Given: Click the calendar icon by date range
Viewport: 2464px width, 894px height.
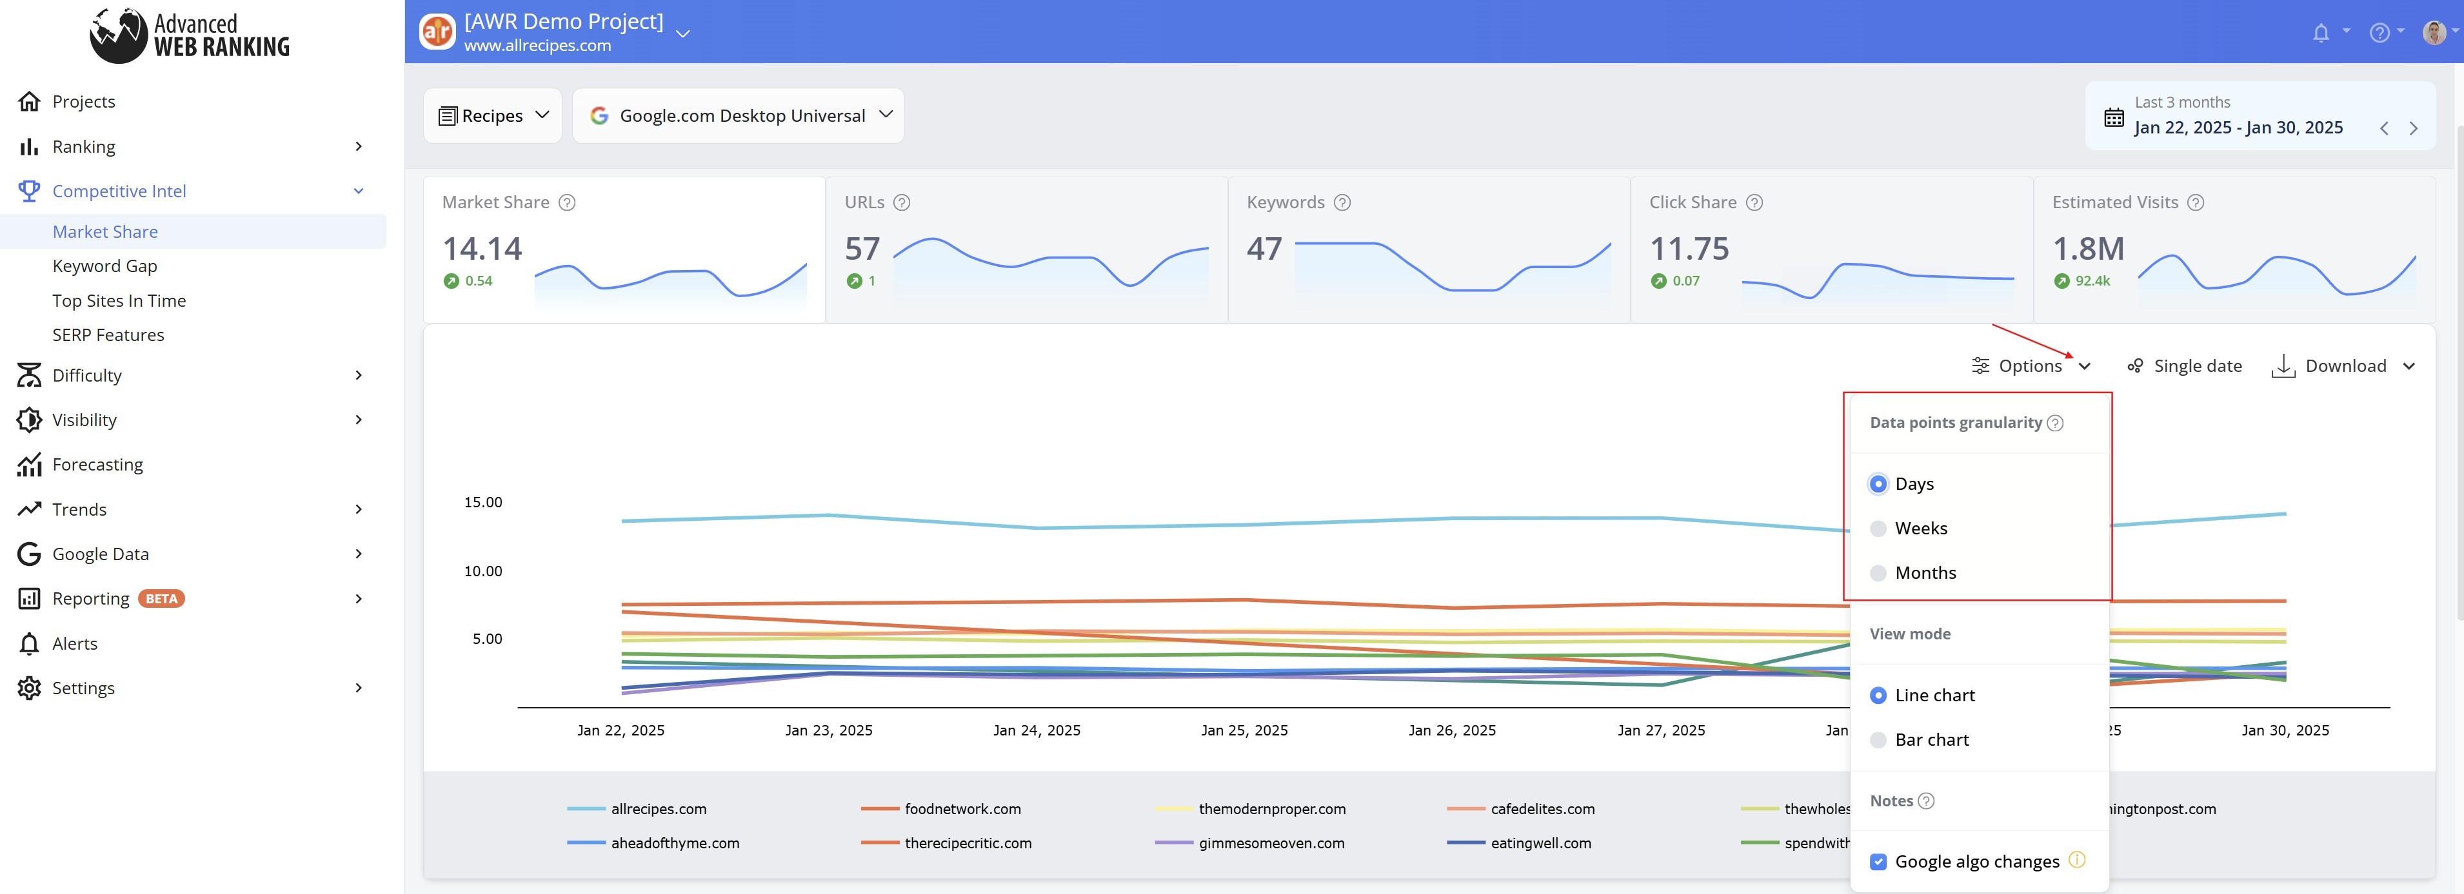Looking at the screenshot, I should [x=2114, y=117].
